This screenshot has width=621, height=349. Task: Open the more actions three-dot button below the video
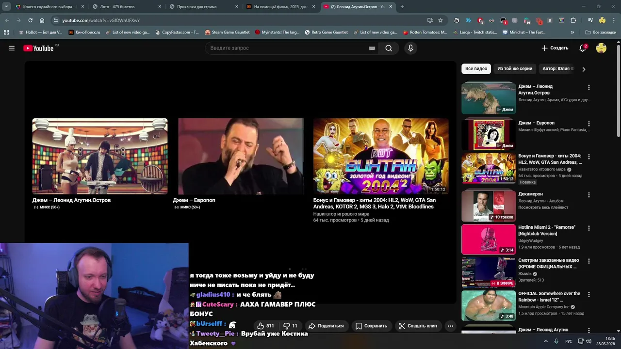pyautogui.click(x=450, y=326)
